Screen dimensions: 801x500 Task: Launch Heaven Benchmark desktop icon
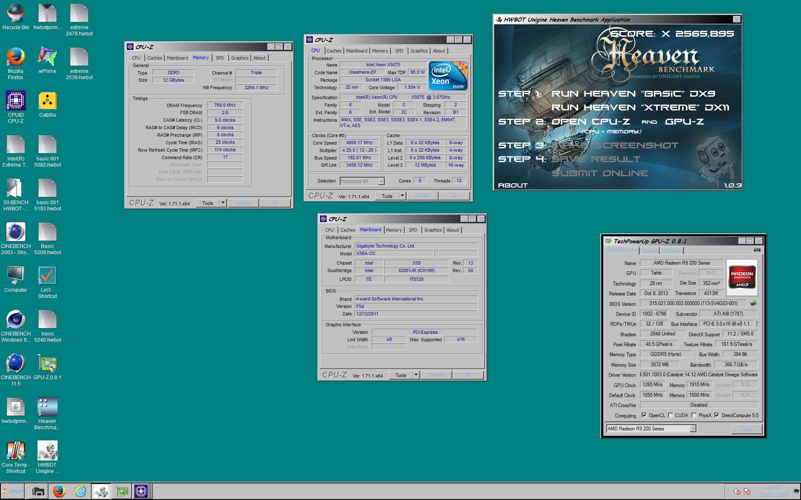[x=47, y=413]
